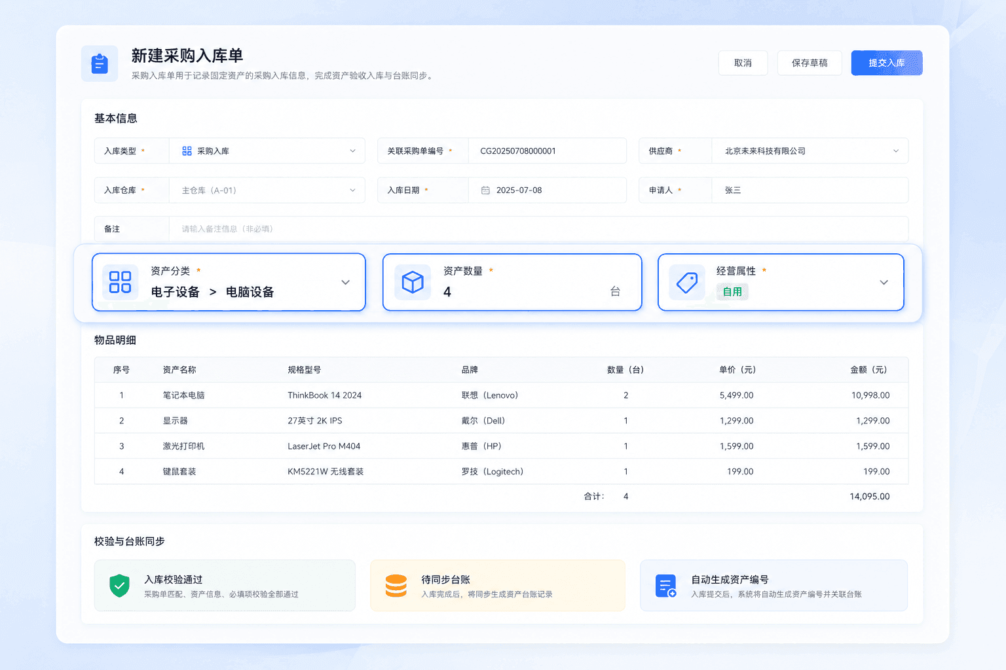Click the 罗技（Logitech）brand cell
Image resolution: width=1006 pixels, height=670 pixels.
(x=493, y=472)
